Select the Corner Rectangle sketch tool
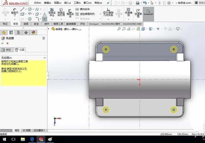 click(22, 14)
